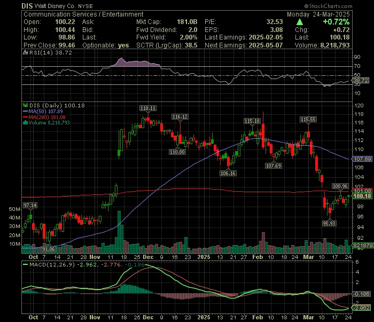This screenshot has height=322, width=374.
Task: Click the last price axis tag 100.18
Action: click(362, 196)
